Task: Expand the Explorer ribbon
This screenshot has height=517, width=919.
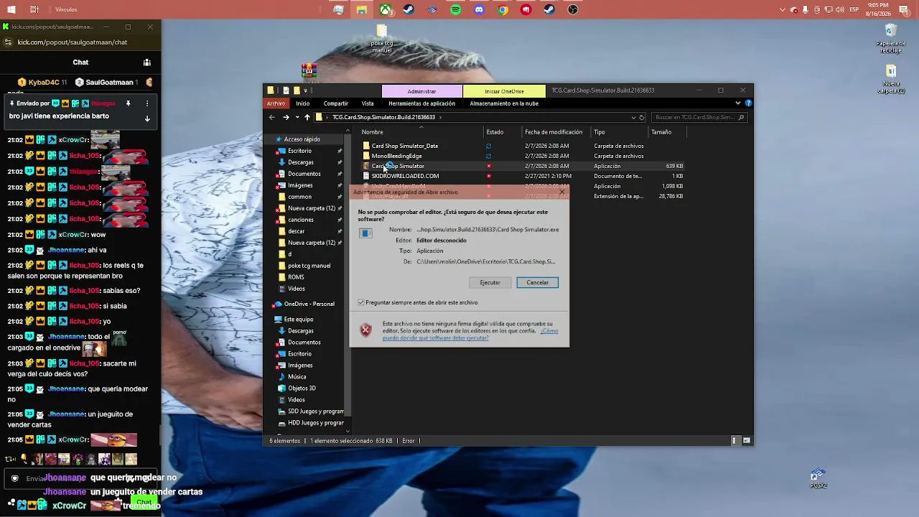Action: pos(737,103)
